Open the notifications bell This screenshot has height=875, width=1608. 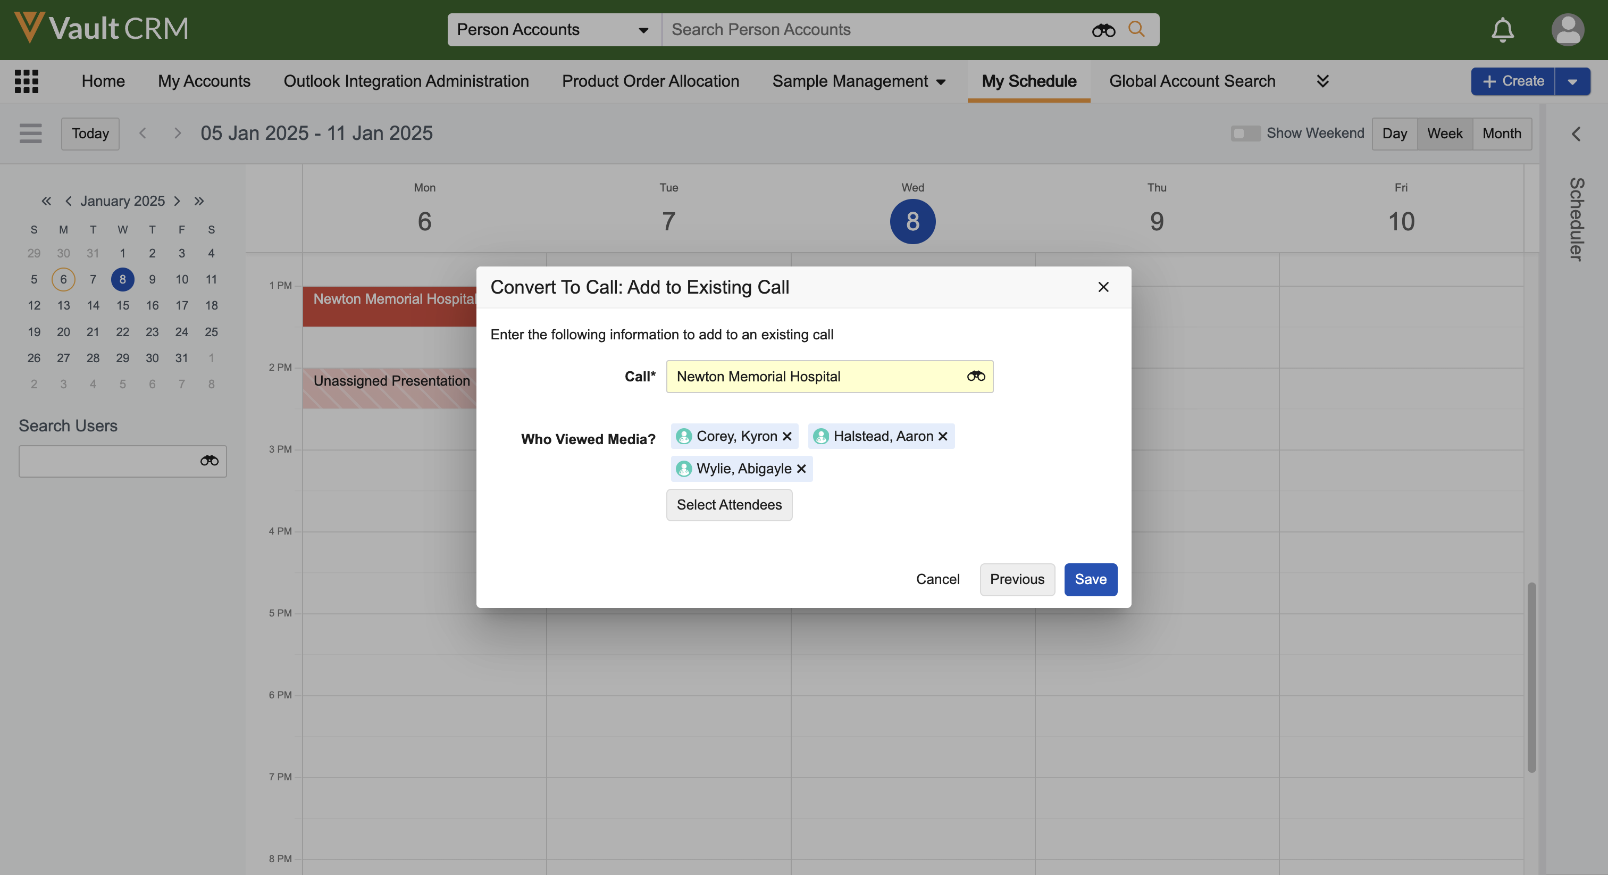1503,29
